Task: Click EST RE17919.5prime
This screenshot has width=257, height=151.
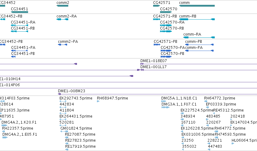Action: pyautogui.click(x=66, y=150)
